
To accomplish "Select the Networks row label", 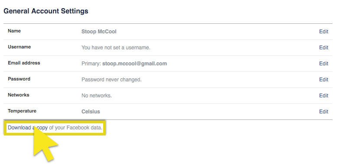I will [18, 95].
